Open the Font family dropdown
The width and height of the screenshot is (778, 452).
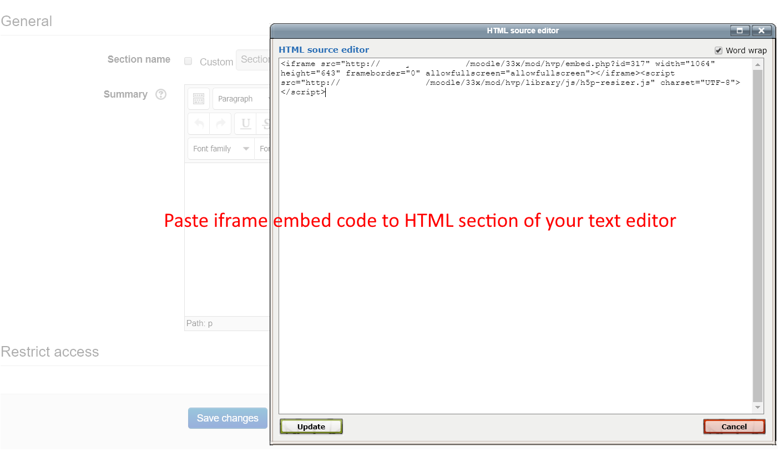(x=221, y=149)
